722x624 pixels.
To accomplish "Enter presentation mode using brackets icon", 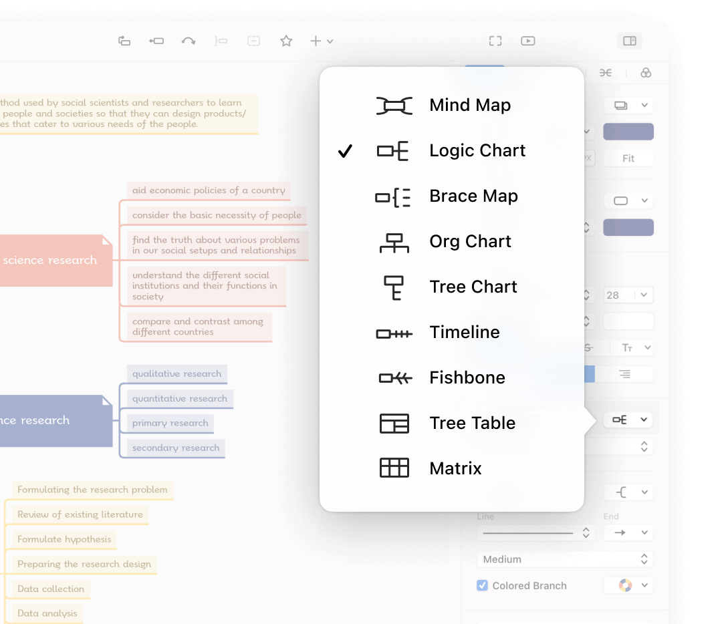I will [495, 41].
